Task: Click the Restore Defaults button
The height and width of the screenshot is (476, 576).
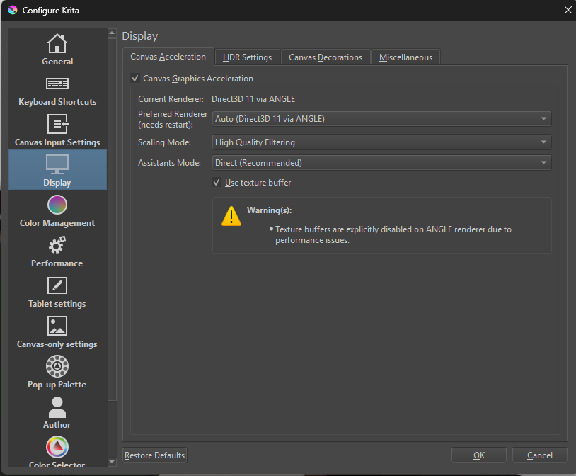Action: tap(155, 455)
